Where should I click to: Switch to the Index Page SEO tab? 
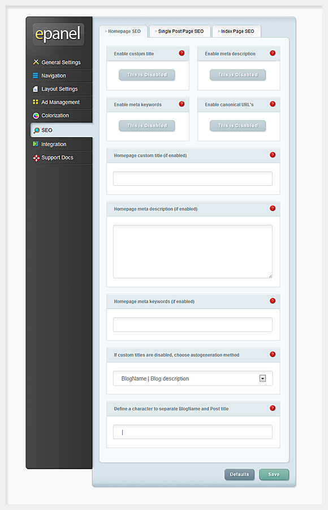[x=236, y=31]
